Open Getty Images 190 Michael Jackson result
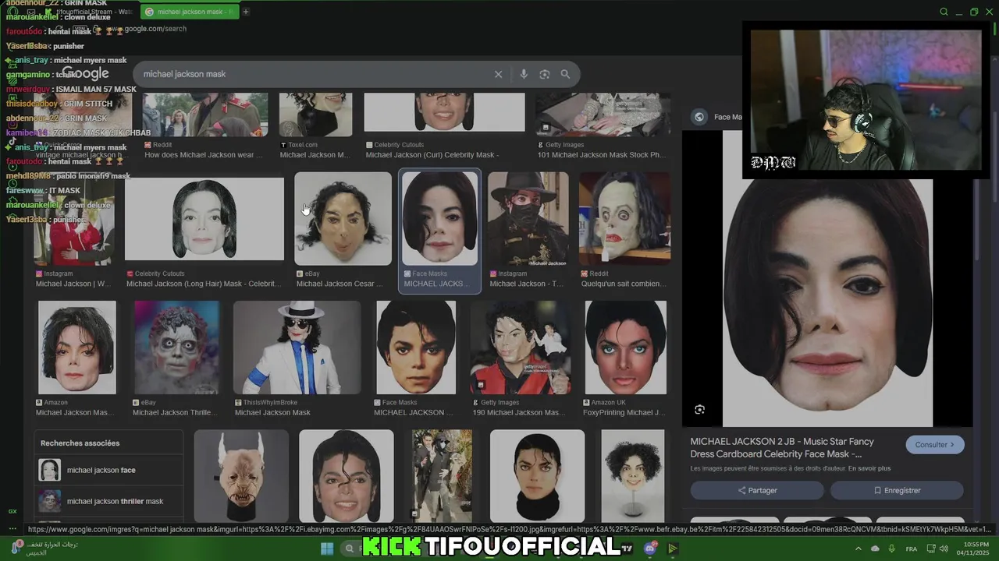The width and height of the screenshot is (999, 561). (x=519, y=348)
